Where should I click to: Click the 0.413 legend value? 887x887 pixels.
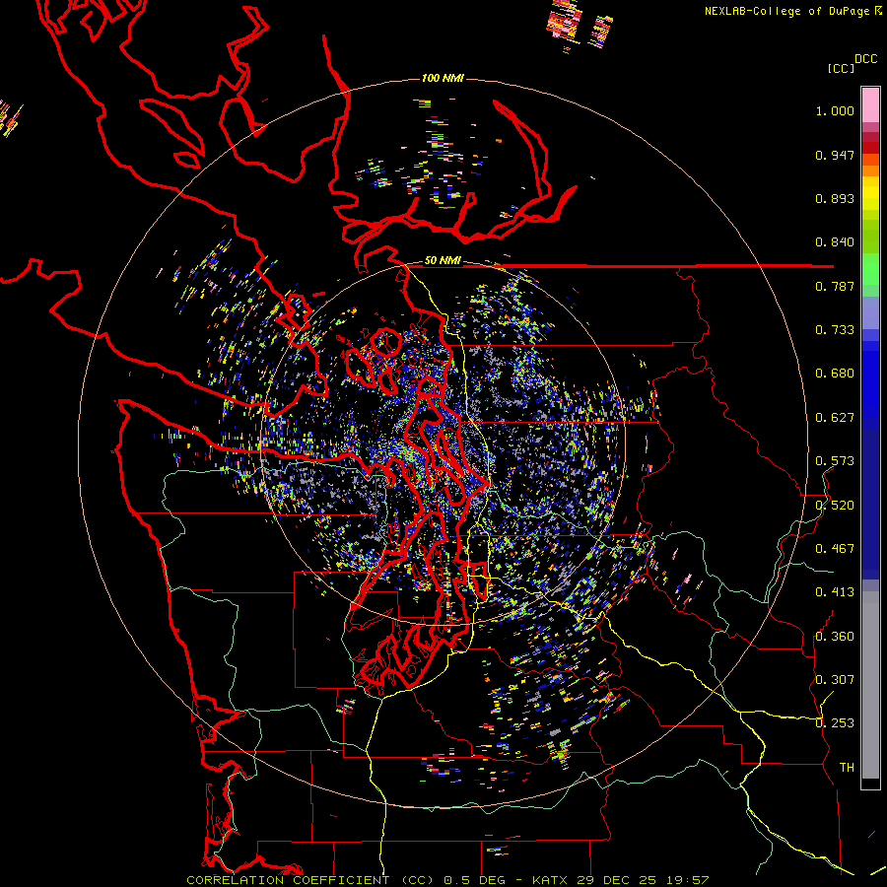pos(835,592)
